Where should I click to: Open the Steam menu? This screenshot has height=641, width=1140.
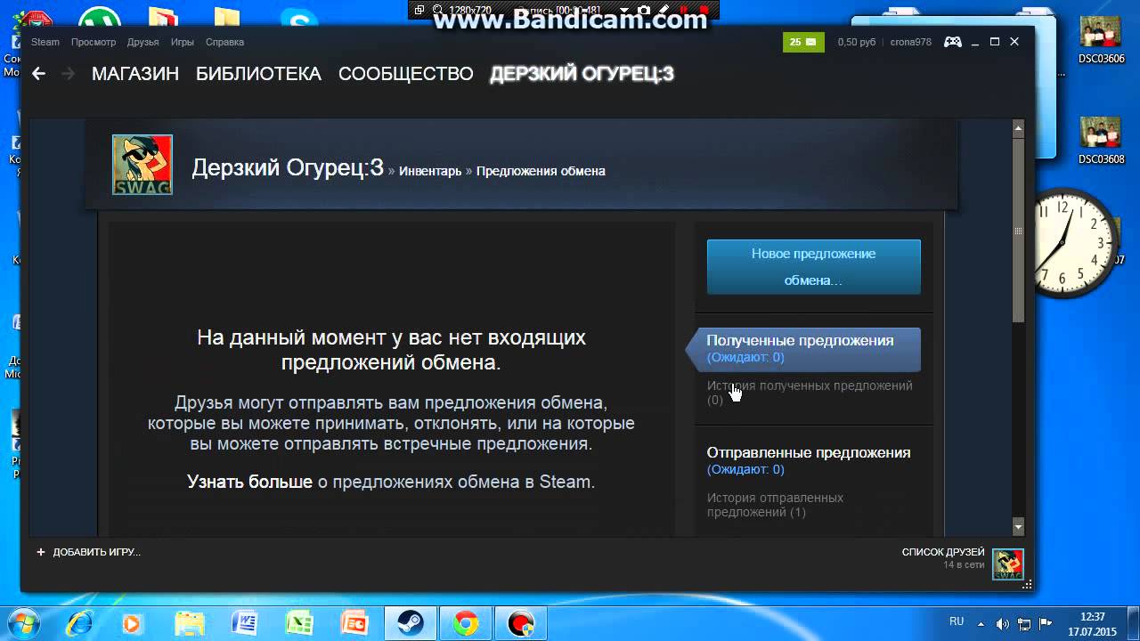45,42
